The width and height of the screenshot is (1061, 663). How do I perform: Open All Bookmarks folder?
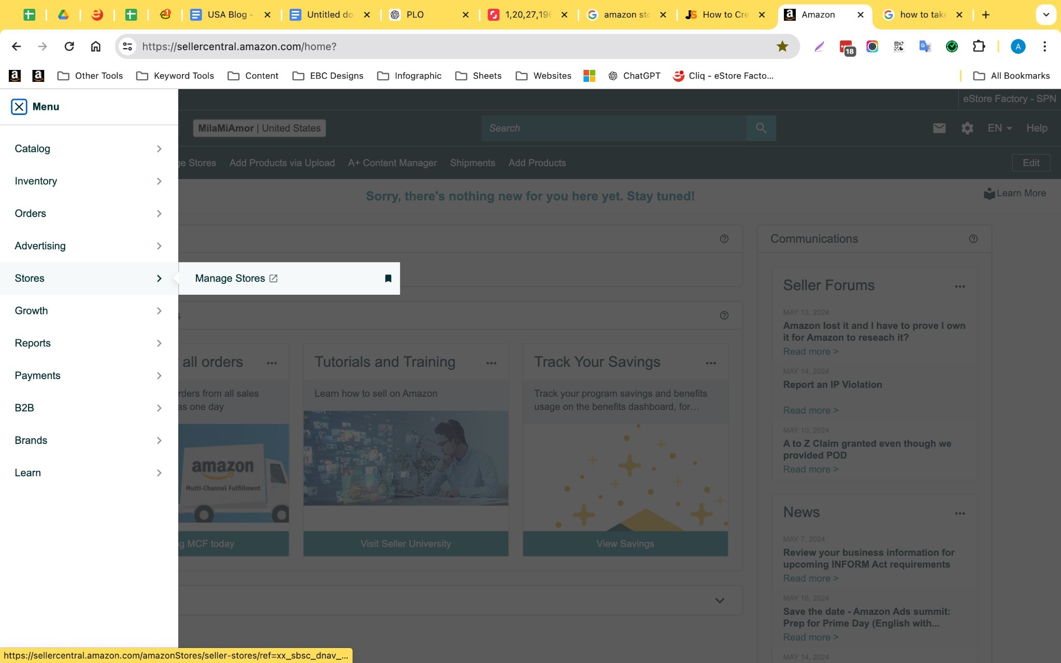(x=1012, y=76)
